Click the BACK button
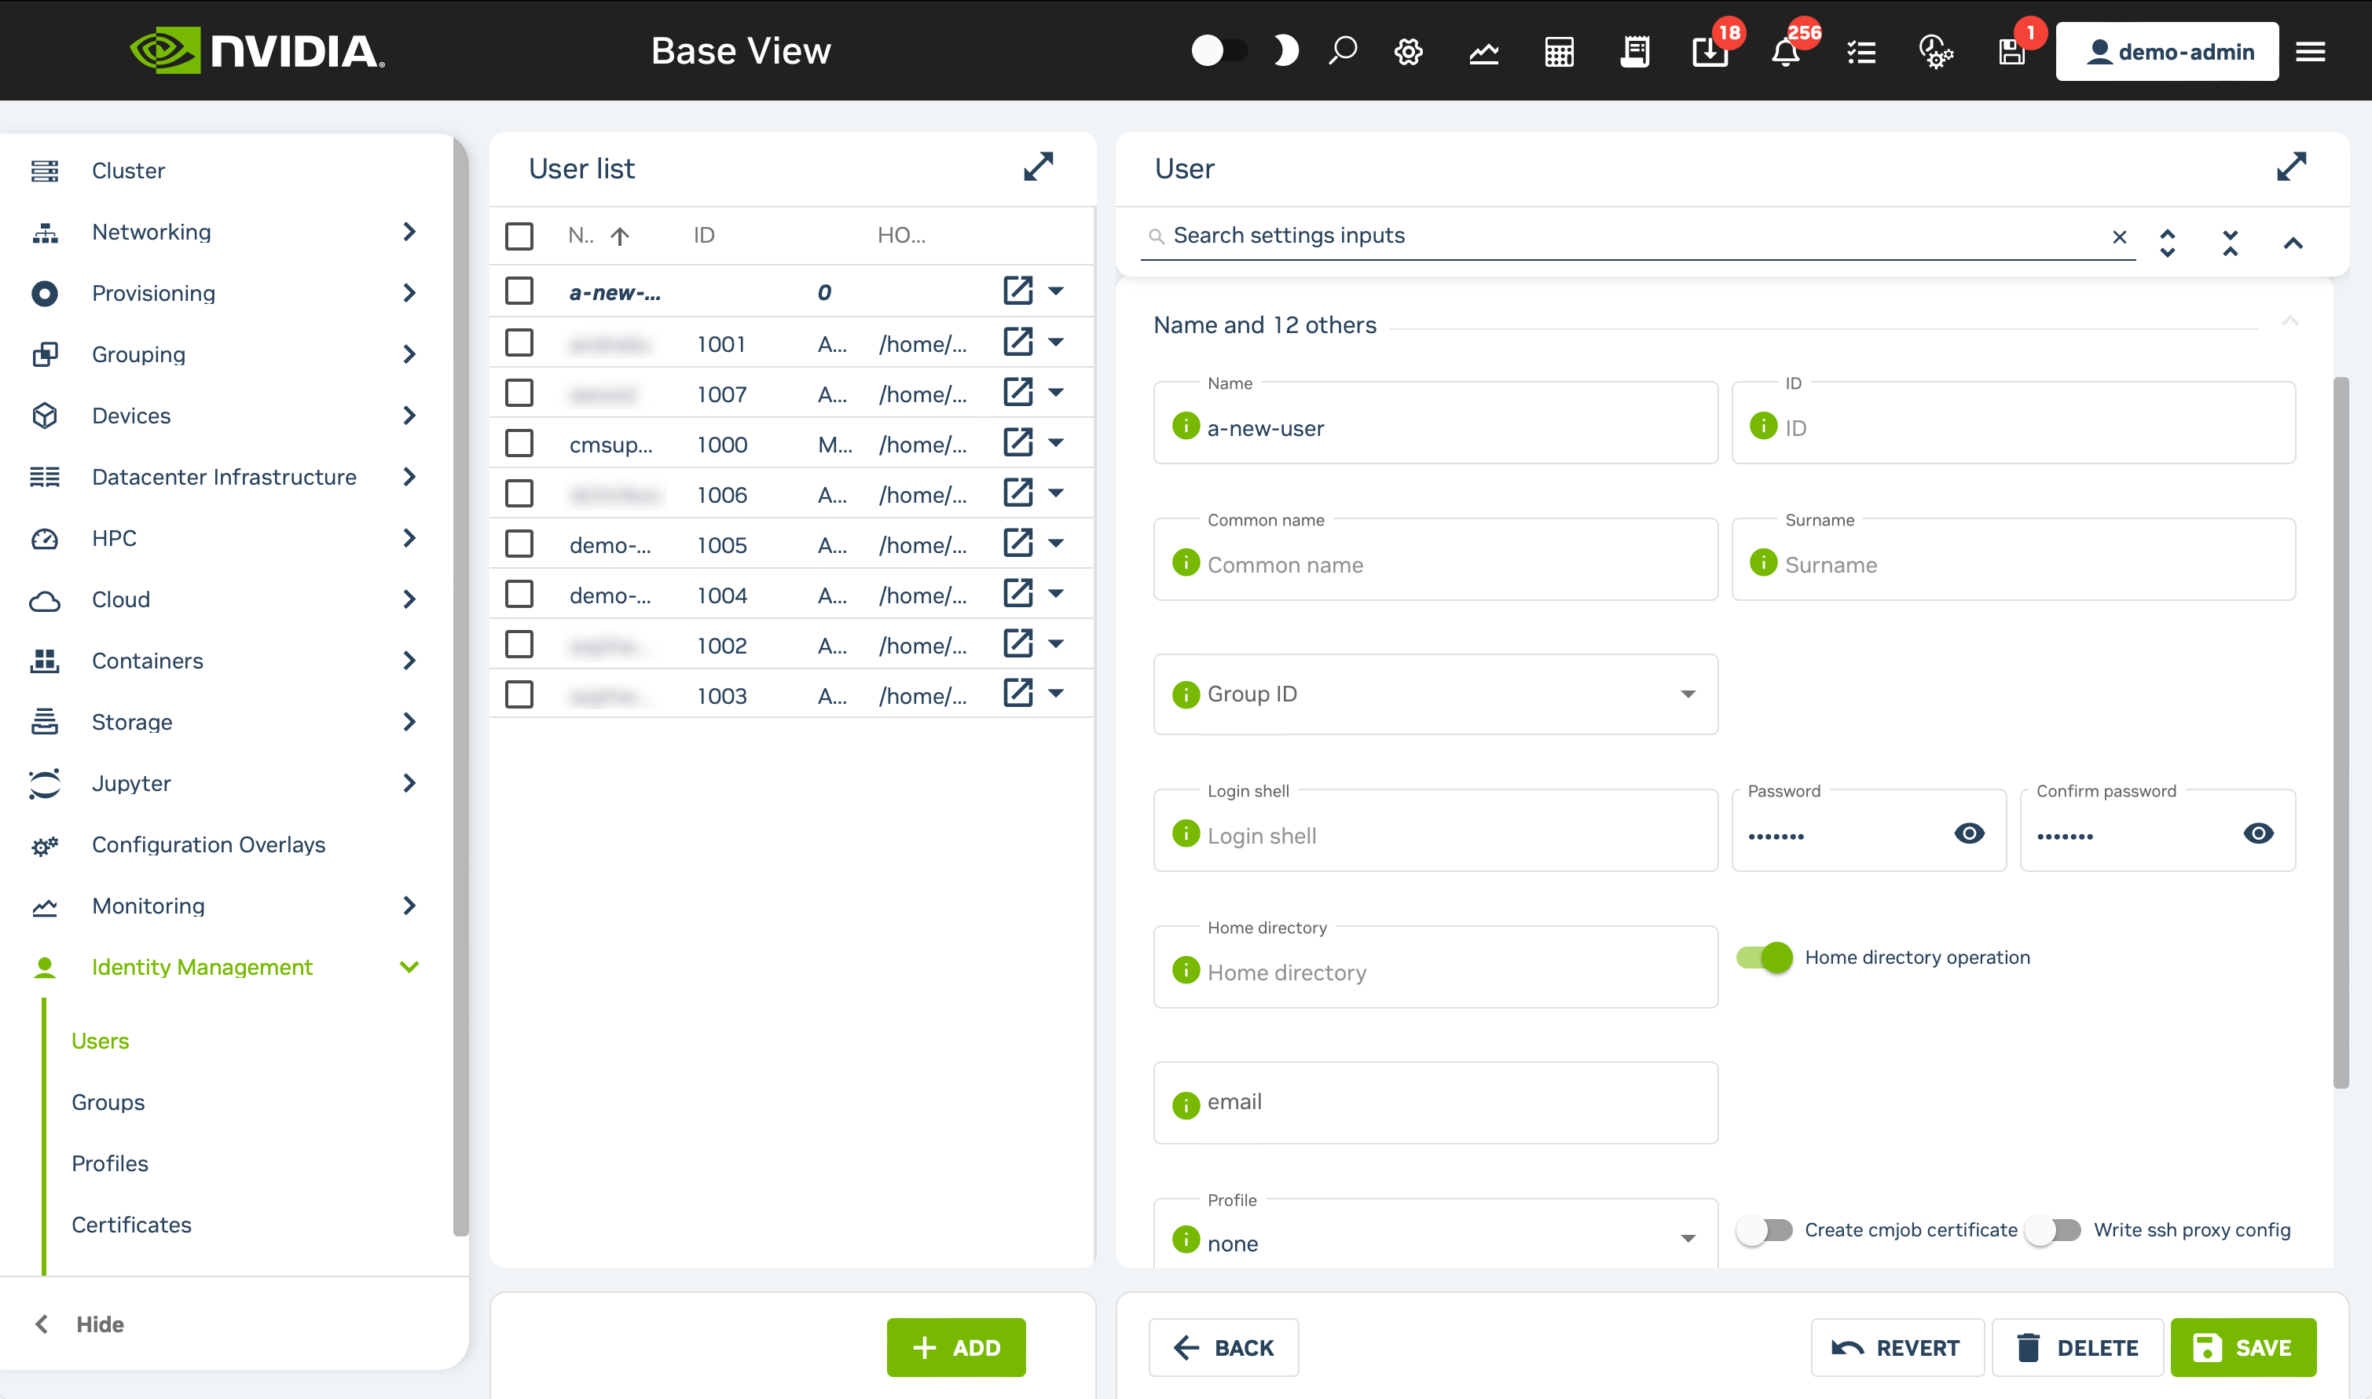 point(1223,1347)
